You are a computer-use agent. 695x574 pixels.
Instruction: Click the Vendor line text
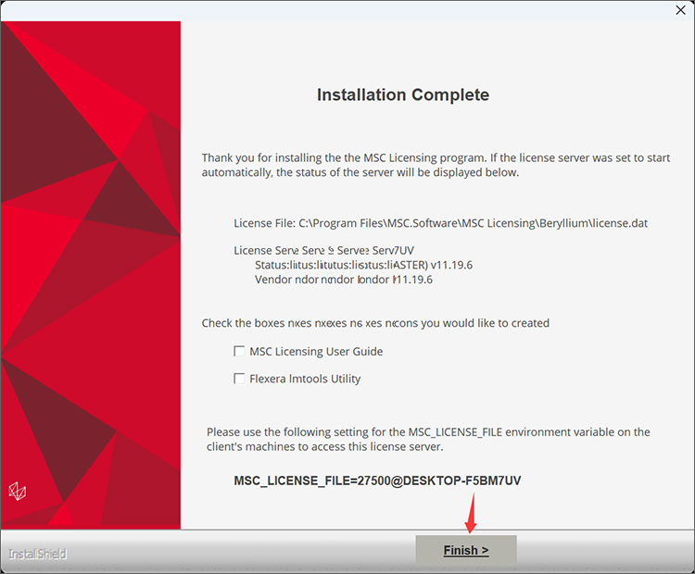344,280
